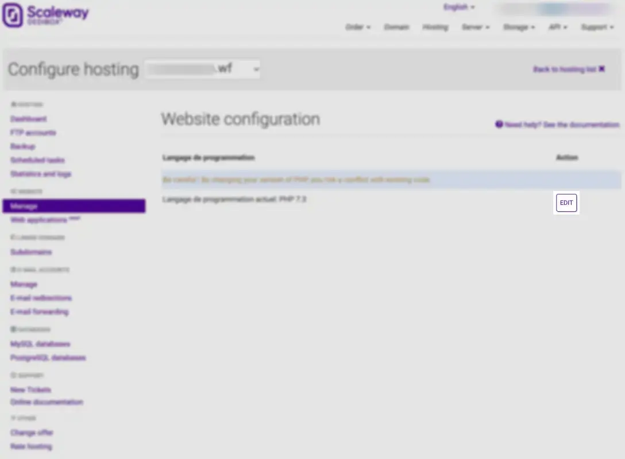The height and width of the screenshot is (459, 625).
Task: Select Hosting in the top navigation
Action: click(x=435, y=27)
